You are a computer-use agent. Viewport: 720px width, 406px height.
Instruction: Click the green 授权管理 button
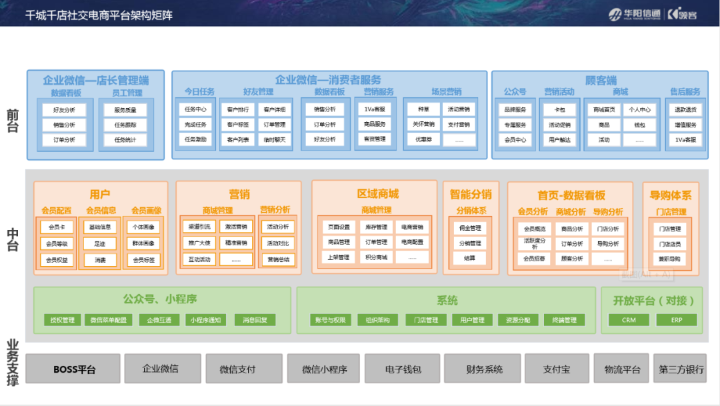click(63, 320)
